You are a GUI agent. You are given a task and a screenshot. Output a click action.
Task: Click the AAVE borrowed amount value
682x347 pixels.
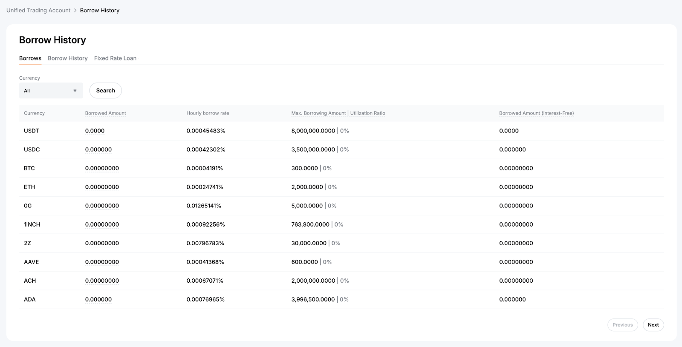(102, 262)
